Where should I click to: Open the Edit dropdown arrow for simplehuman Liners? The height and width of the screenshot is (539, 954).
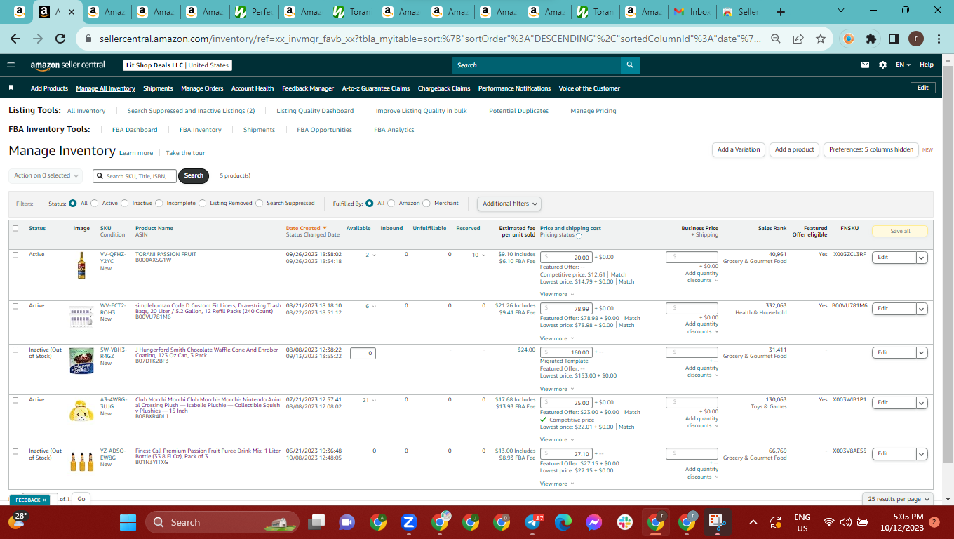coord(922,309)
